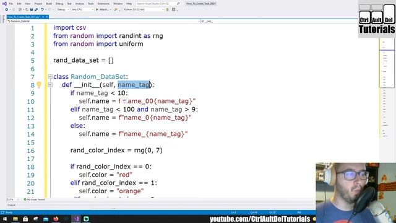Open the Any CPU platform dropdown
The width and height of the screenshot is (396, 223).
82,10
